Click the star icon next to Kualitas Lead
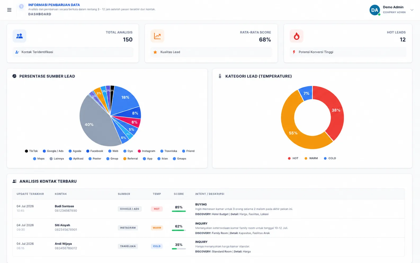The image size is (420, 263). point(155,52)
